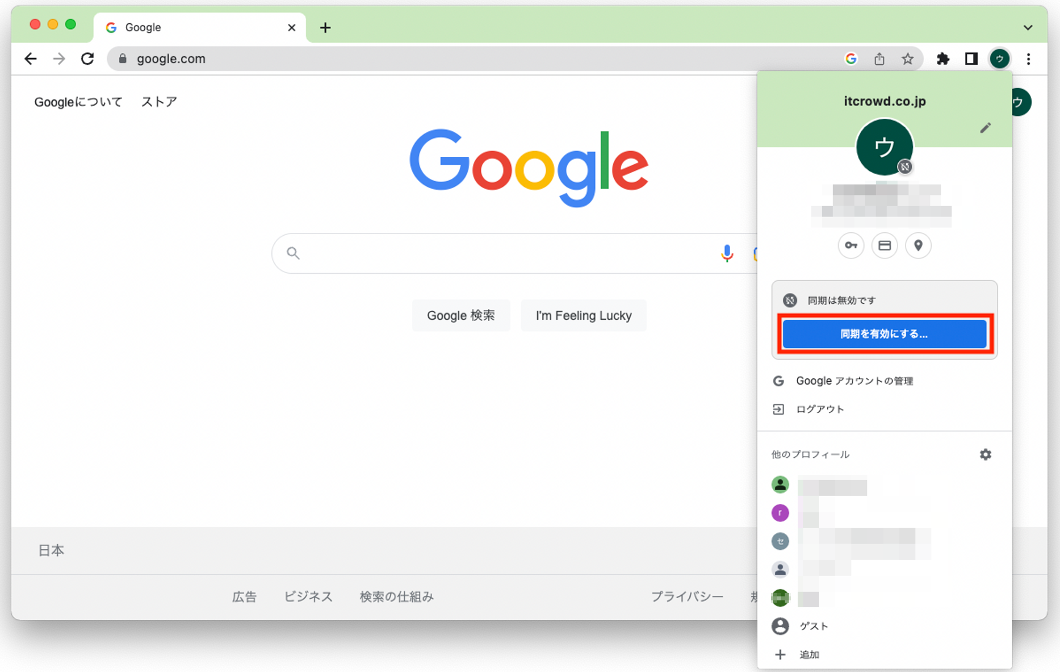Switch to ゲスト profile
This screenshot has width=1060, height=672.
(813, 626)
